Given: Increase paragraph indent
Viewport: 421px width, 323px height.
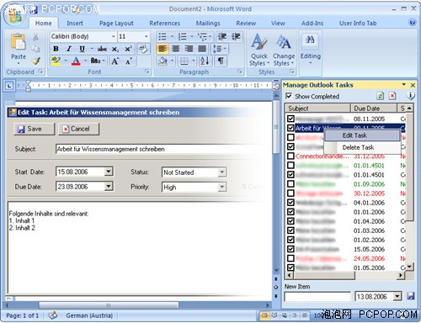Looking at the screenshot, I should click(x=236, y=36).
